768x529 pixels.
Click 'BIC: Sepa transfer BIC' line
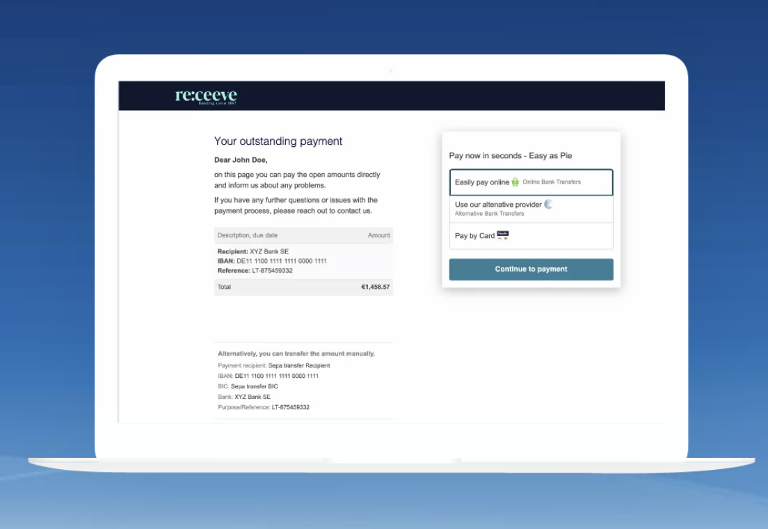coord(248,386)
